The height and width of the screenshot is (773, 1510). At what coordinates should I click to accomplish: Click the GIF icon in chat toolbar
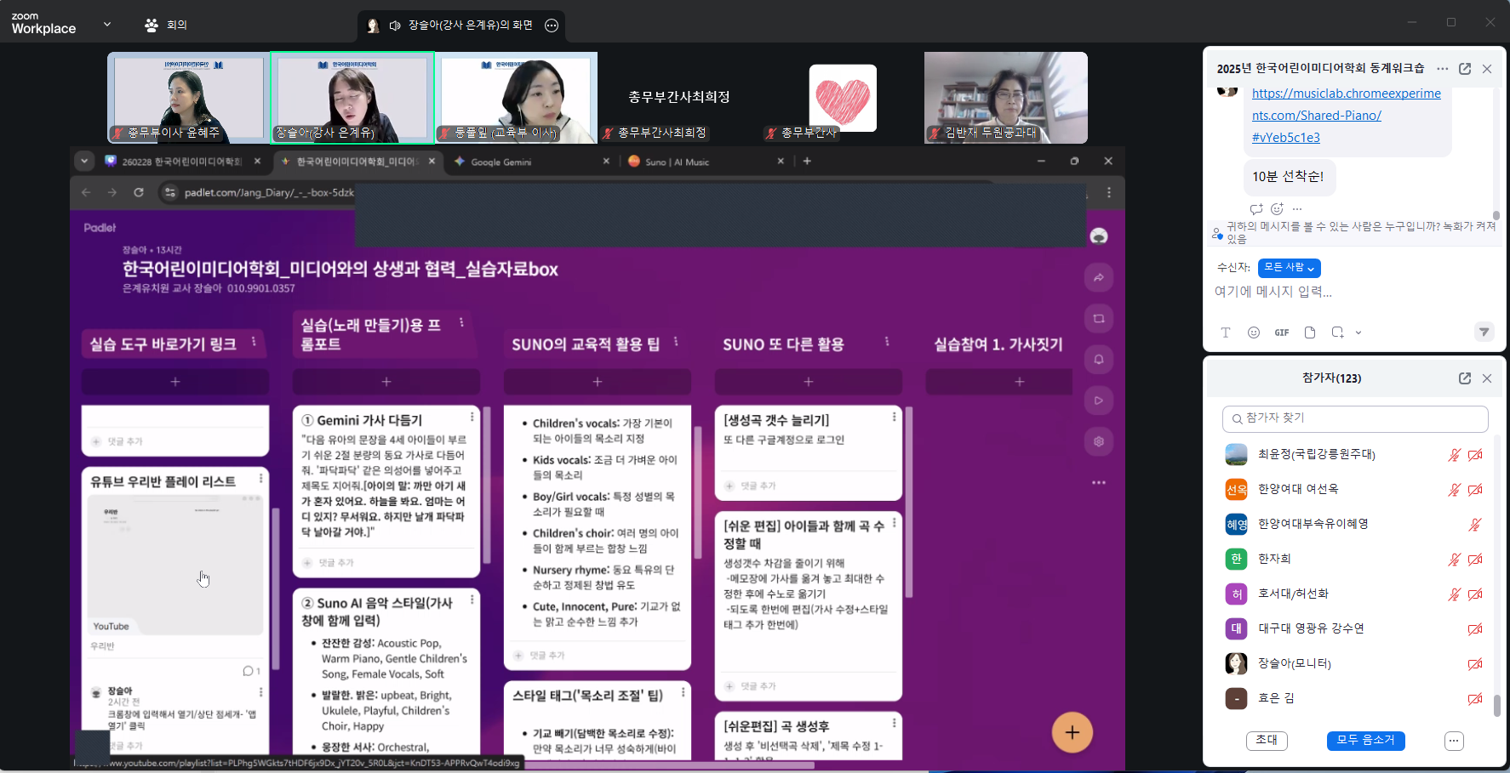click(x=1281, y=333)
